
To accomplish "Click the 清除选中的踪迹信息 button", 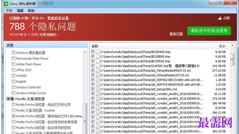I will pyautogui.click(x=209, y=31).
